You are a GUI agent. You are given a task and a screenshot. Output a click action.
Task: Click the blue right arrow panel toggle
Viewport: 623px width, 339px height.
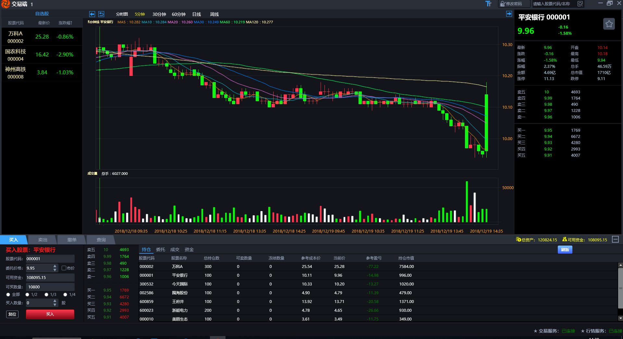pos(509,14)
